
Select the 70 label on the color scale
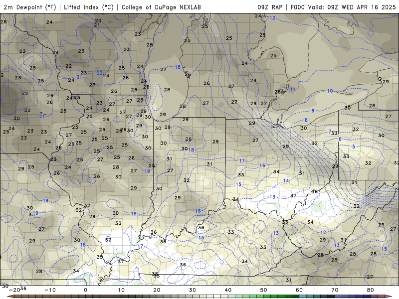pos(335,290)
